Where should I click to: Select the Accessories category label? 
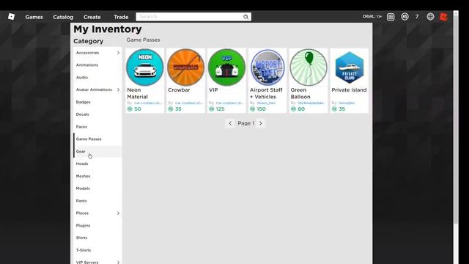tap(87, 53)
